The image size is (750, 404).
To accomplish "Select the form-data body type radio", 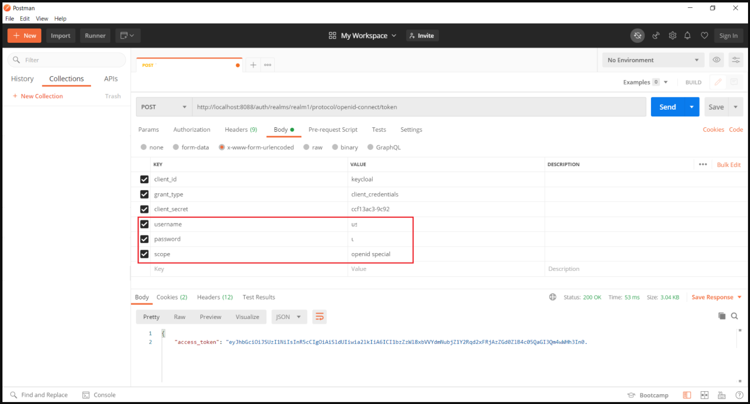I will tap(176, 147).
